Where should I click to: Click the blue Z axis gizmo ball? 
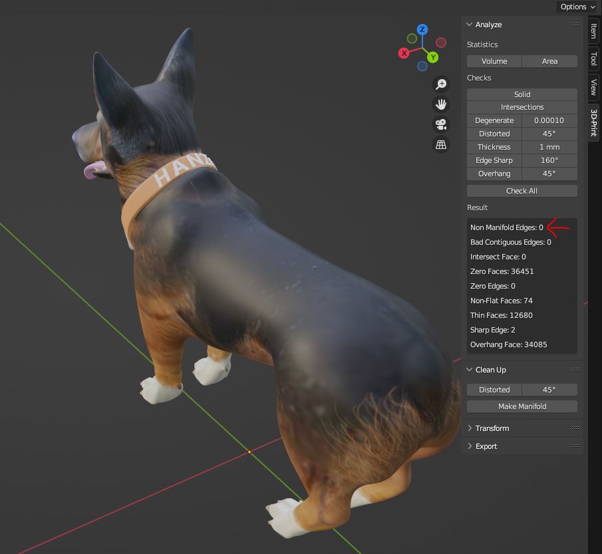pyautogui.click(x=422, y=30)
